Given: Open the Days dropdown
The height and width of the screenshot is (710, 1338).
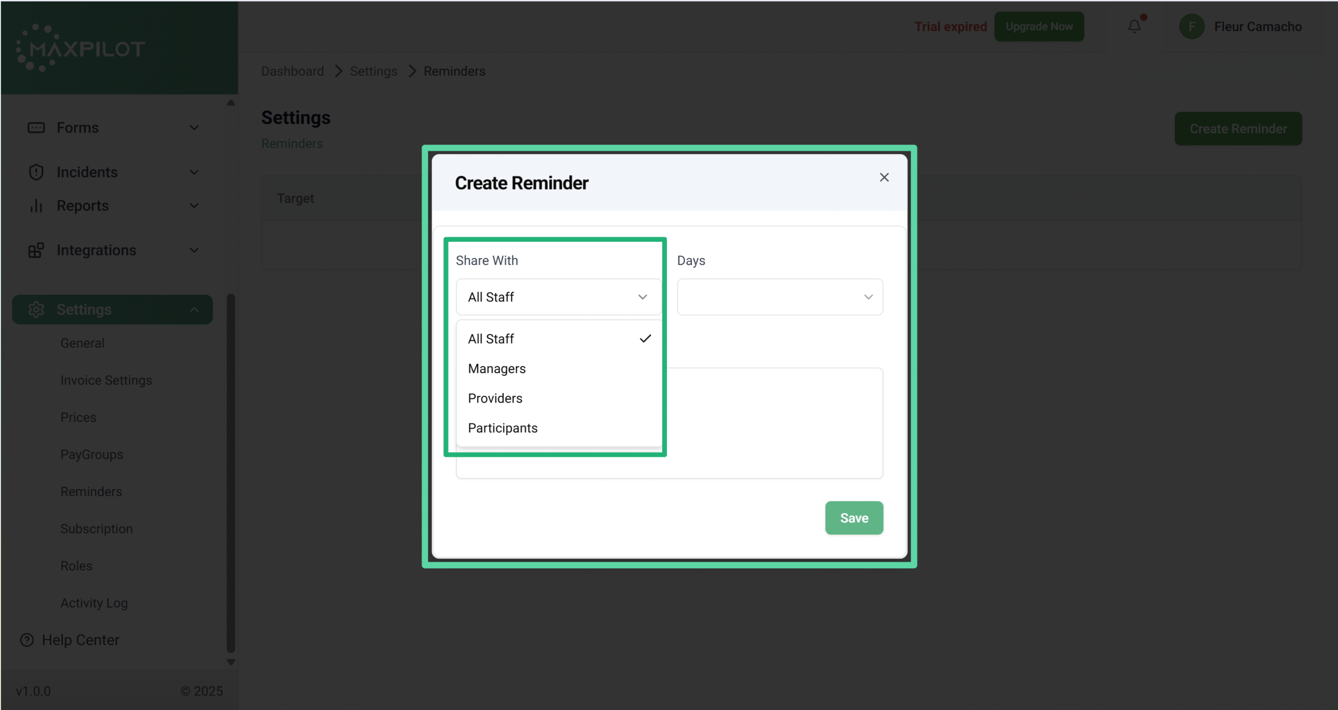Looking at the screenshot, I should (x=779, y=297).
